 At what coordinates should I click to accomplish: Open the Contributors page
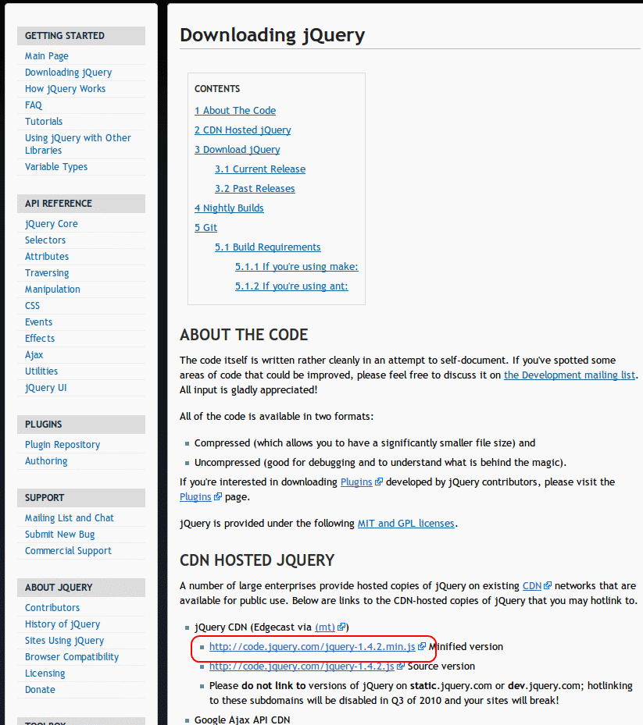[52, 608]
